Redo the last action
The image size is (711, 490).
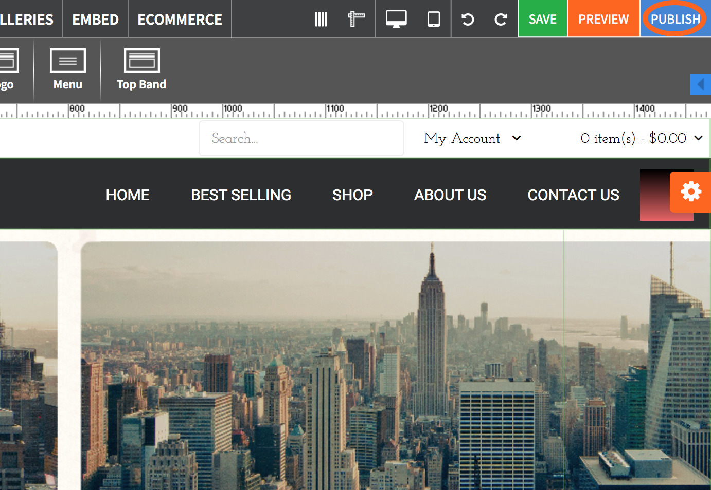[501, 20]
